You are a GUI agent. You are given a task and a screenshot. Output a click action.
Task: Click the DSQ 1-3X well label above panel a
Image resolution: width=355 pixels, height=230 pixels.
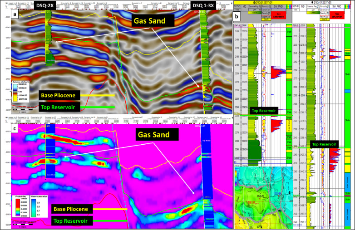click(203, 5)
